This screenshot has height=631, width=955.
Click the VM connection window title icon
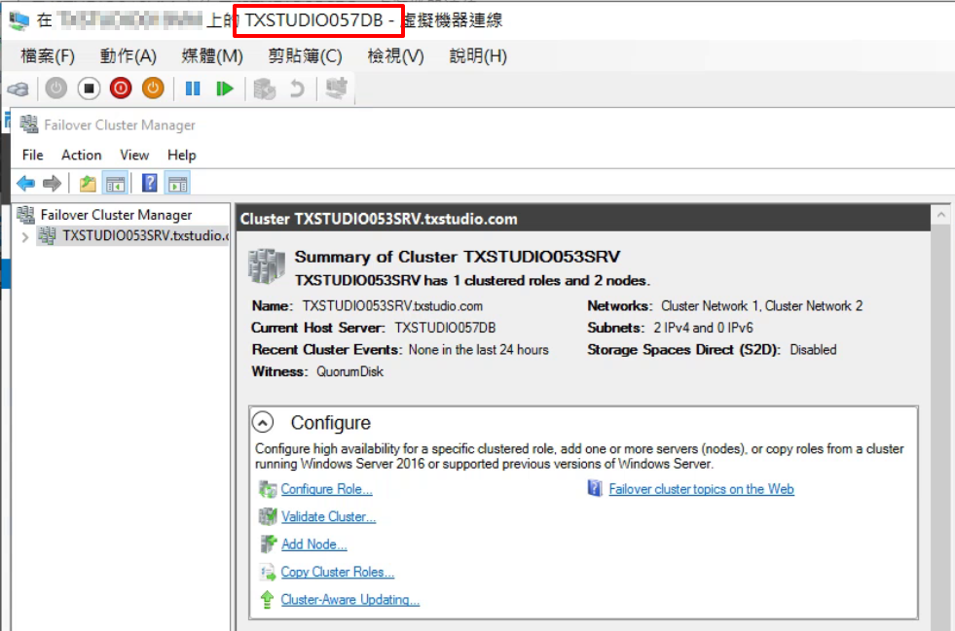pos(18,20)
